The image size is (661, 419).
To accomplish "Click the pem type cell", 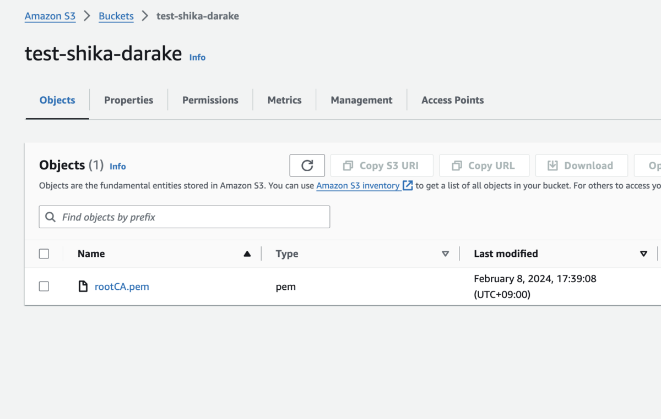I will point(286,286).
